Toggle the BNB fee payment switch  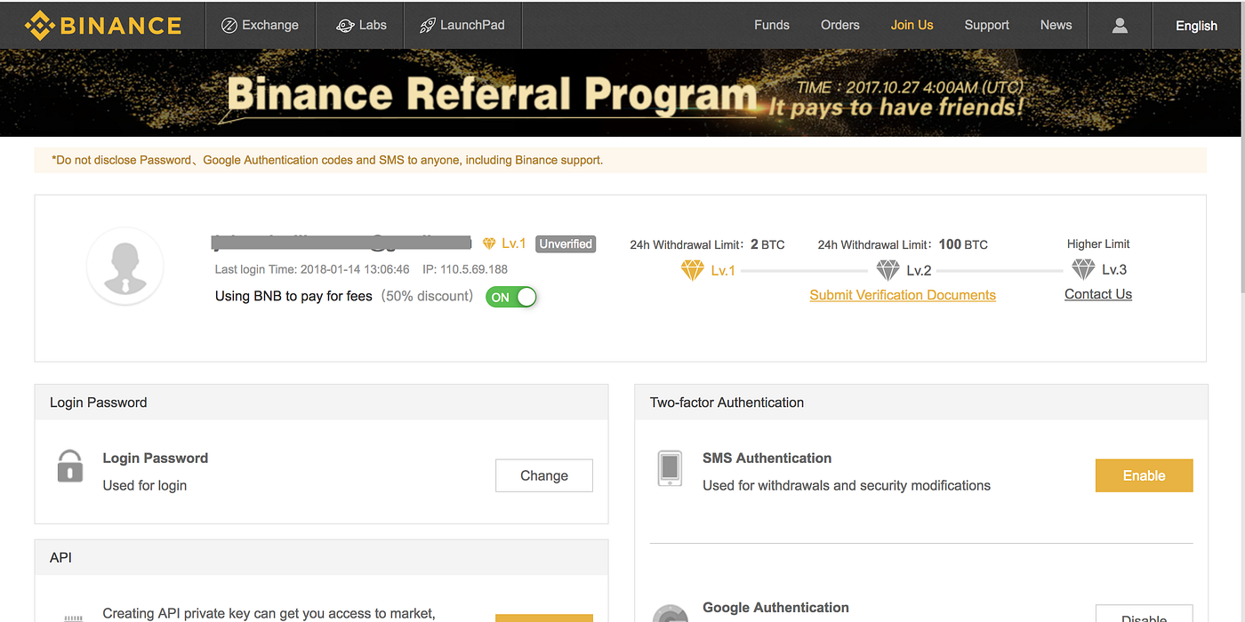[x=511, y=297]
